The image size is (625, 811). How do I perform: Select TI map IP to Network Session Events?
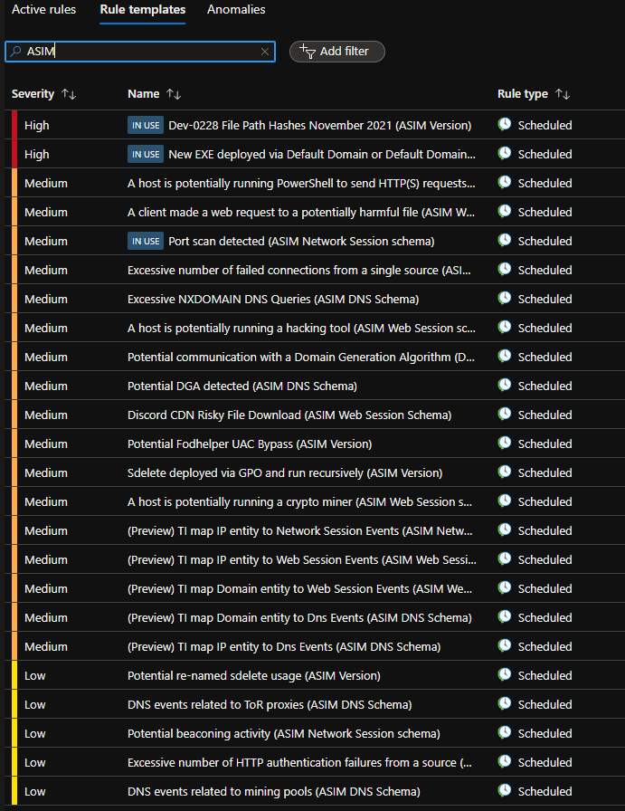tap(299, 530)
